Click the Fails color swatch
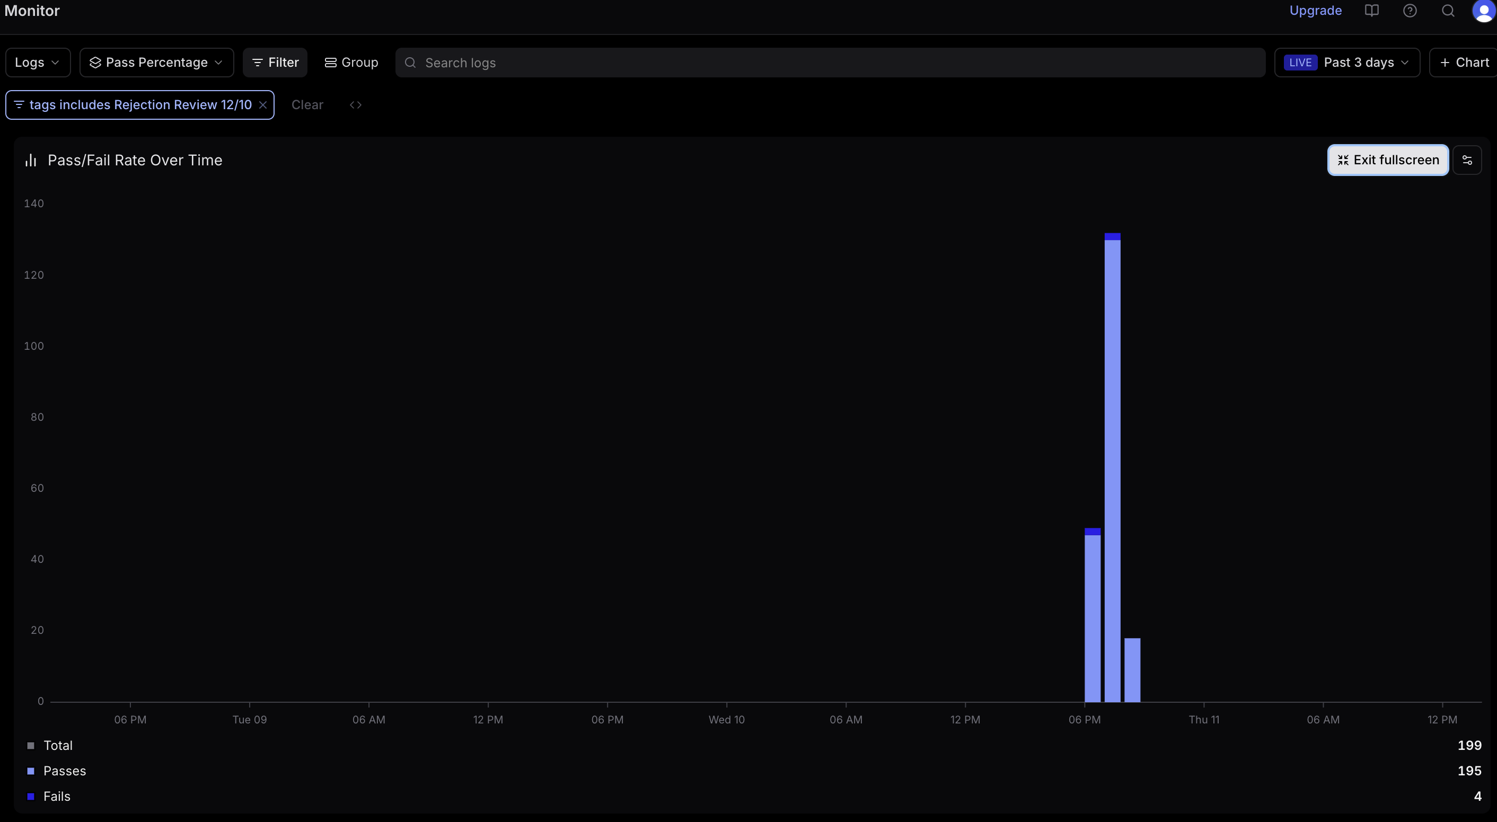Image resolution: width=1497 pixels, height=822 pixels. tap(31, 797)
